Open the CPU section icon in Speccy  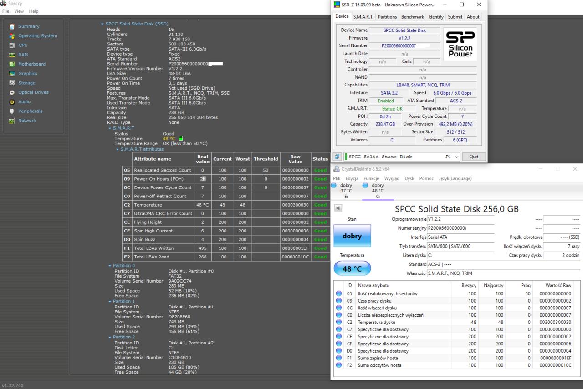(12, 45)
